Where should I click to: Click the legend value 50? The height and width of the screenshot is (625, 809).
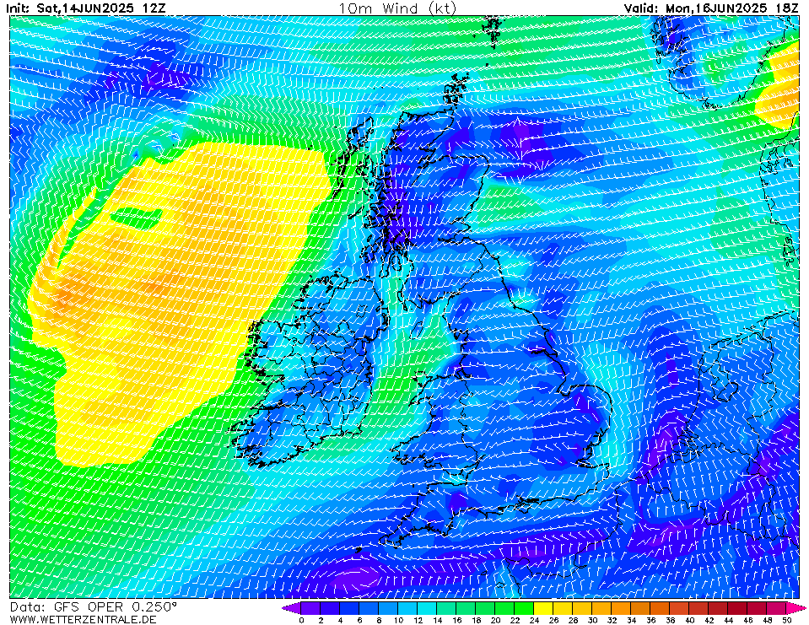[787, 620]
